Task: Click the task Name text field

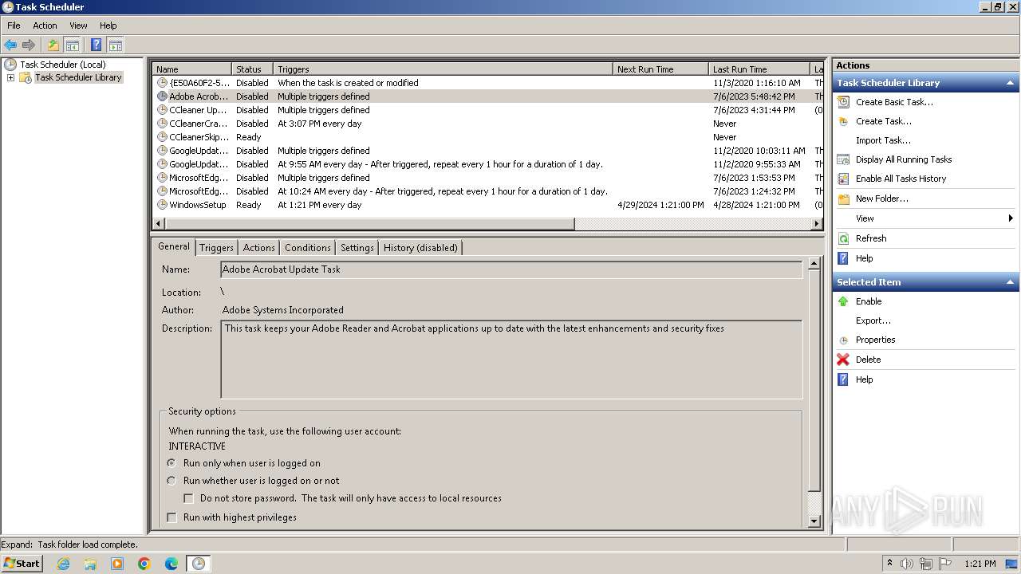Action: [511, 269]
